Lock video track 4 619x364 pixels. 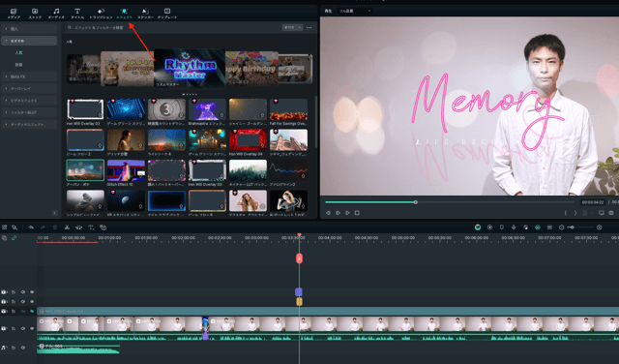click(14, 292)
